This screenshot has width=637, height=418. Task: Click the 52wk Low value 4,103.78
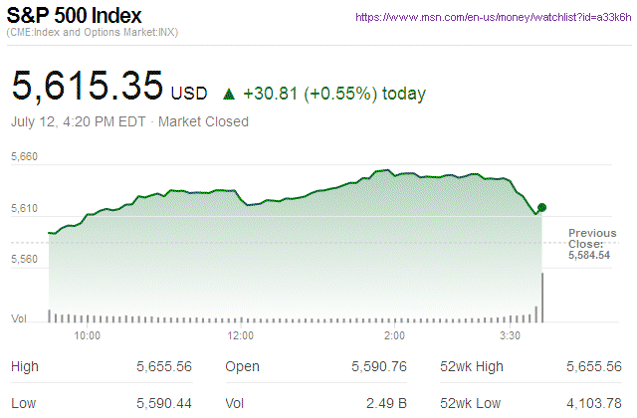[x=594, y=402]
